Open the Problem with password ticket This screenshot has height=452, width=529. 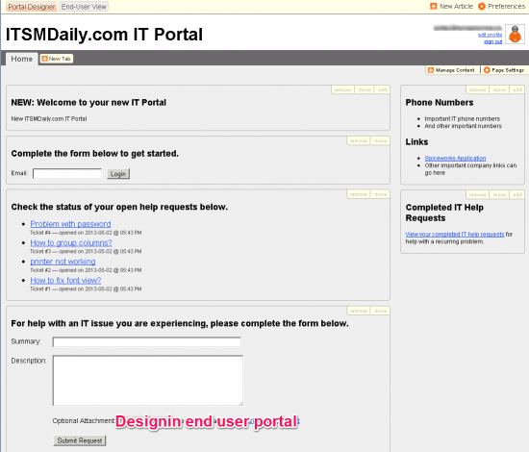tap(70, 224)
